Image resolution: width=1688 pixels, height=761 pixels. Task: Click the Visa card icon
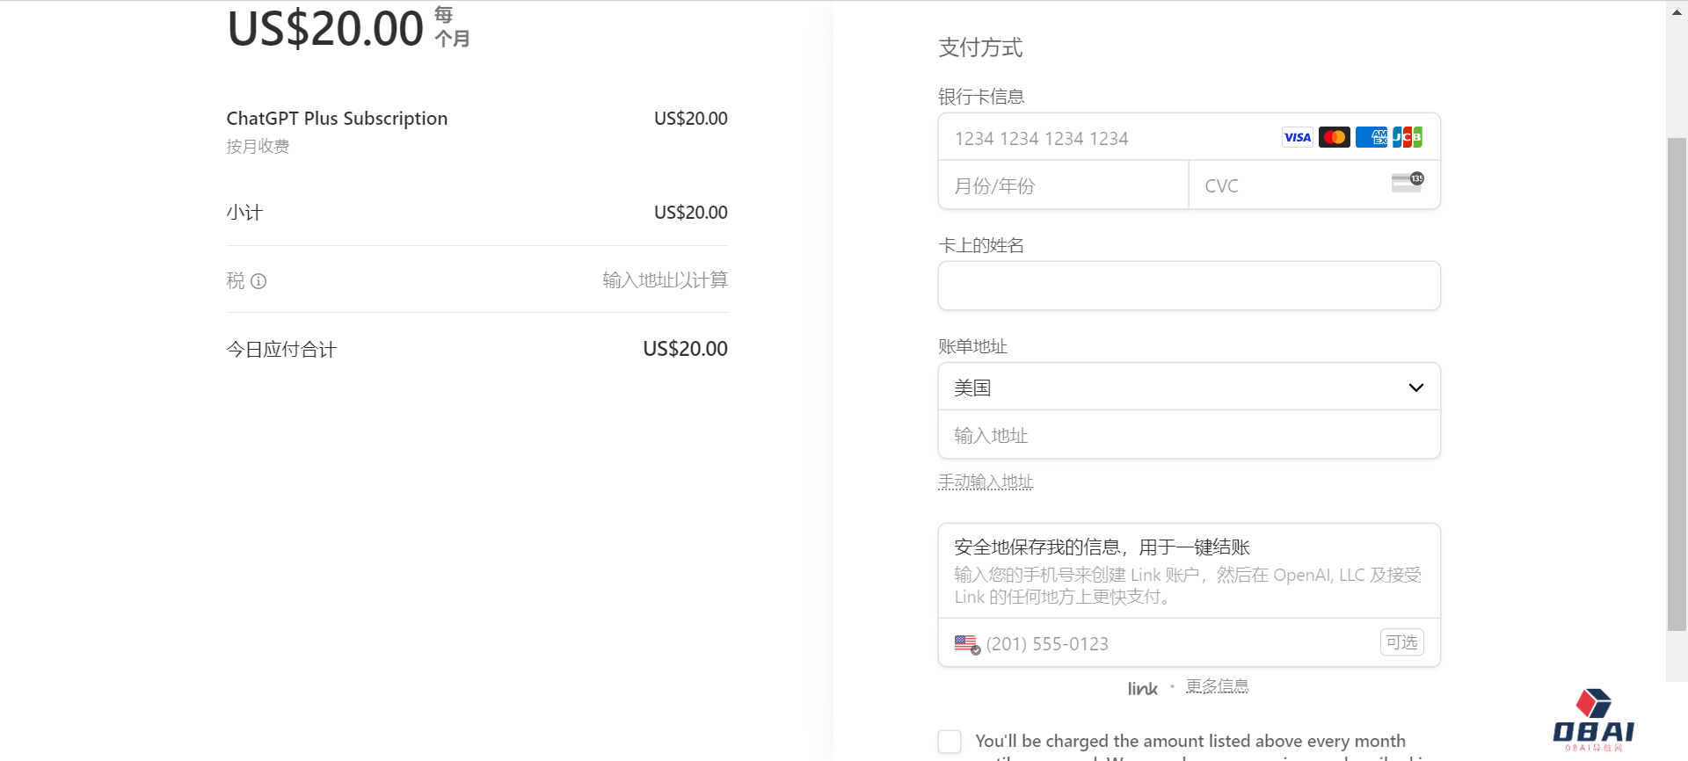[x=1297, y=137]
